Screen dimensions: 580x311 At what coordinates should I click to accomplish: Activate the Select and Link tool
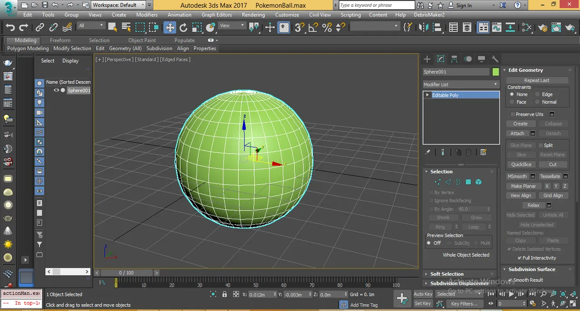40,28
